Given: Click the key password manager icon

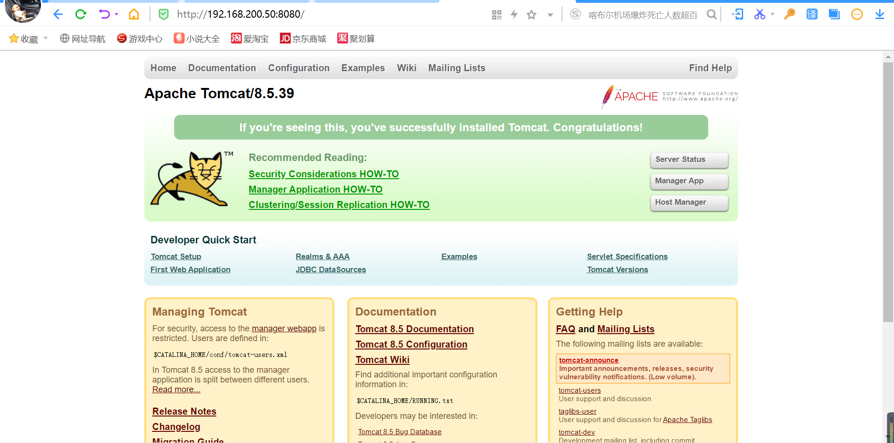Looking at the screenshot, I should tap(790, 14).
